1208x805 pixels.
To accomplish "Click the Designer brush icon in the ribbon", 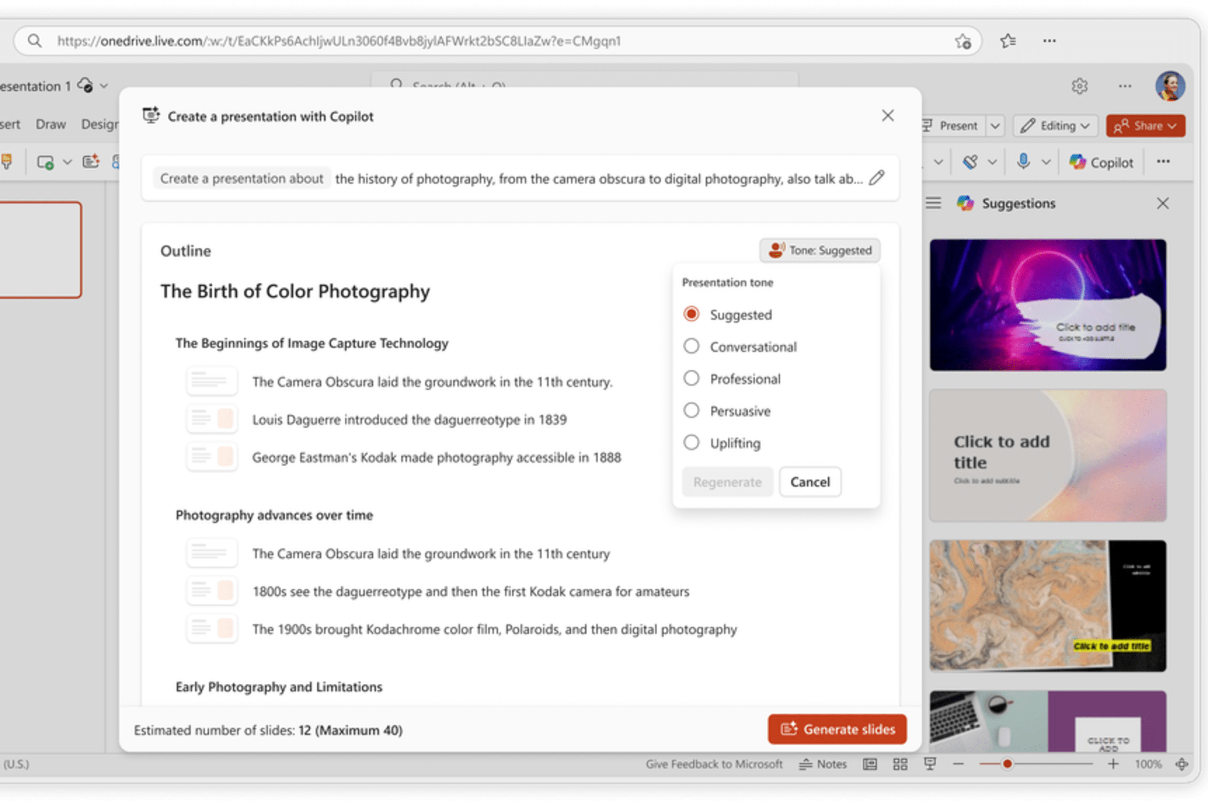I will tap(970, 162).
